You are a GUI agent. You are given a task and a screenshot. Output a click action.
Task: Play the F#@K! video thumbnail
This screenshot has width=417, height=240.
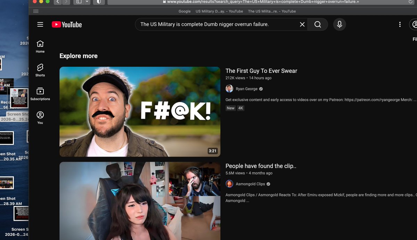point(140,112)
